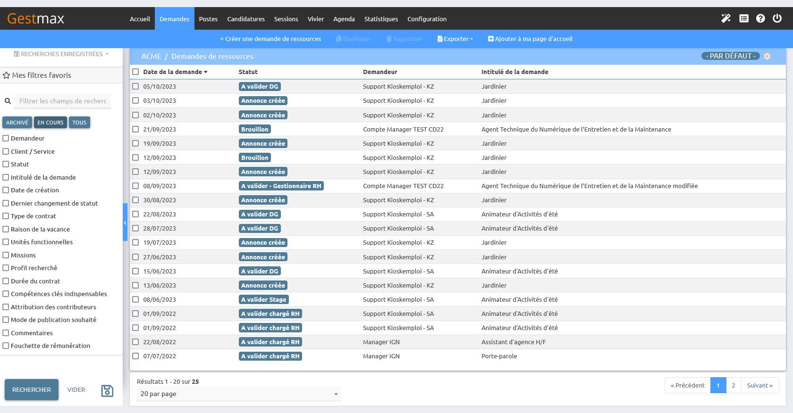Open the Candidatures menu
The width and height of the screenshot is (793, 413).
click(246, 19)
